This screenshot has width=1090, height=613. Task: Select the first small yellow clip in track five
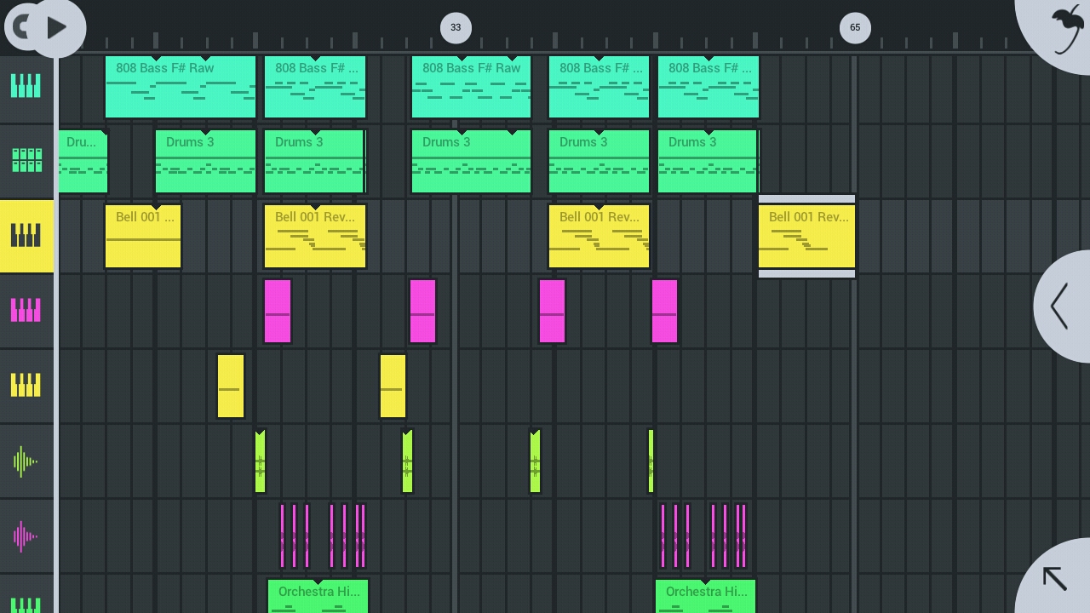[x=231, y=387]
